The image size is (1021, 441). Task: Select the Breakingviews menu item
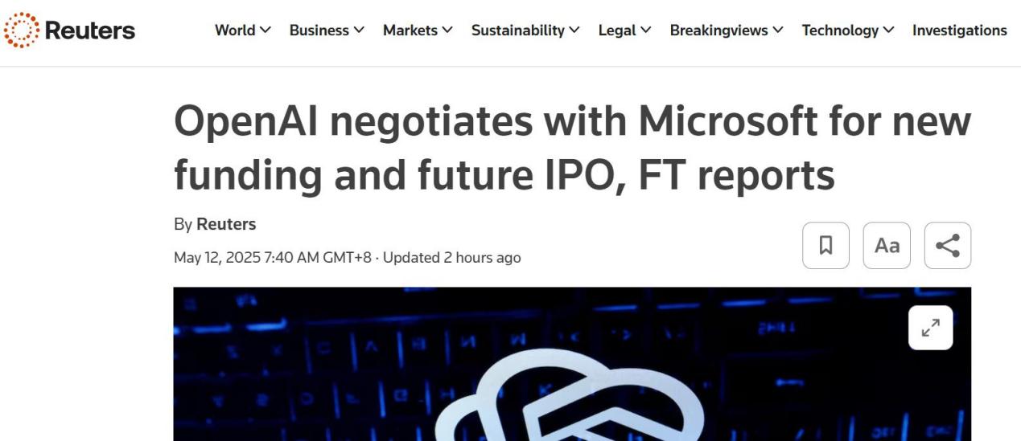(x=718, y=31)
